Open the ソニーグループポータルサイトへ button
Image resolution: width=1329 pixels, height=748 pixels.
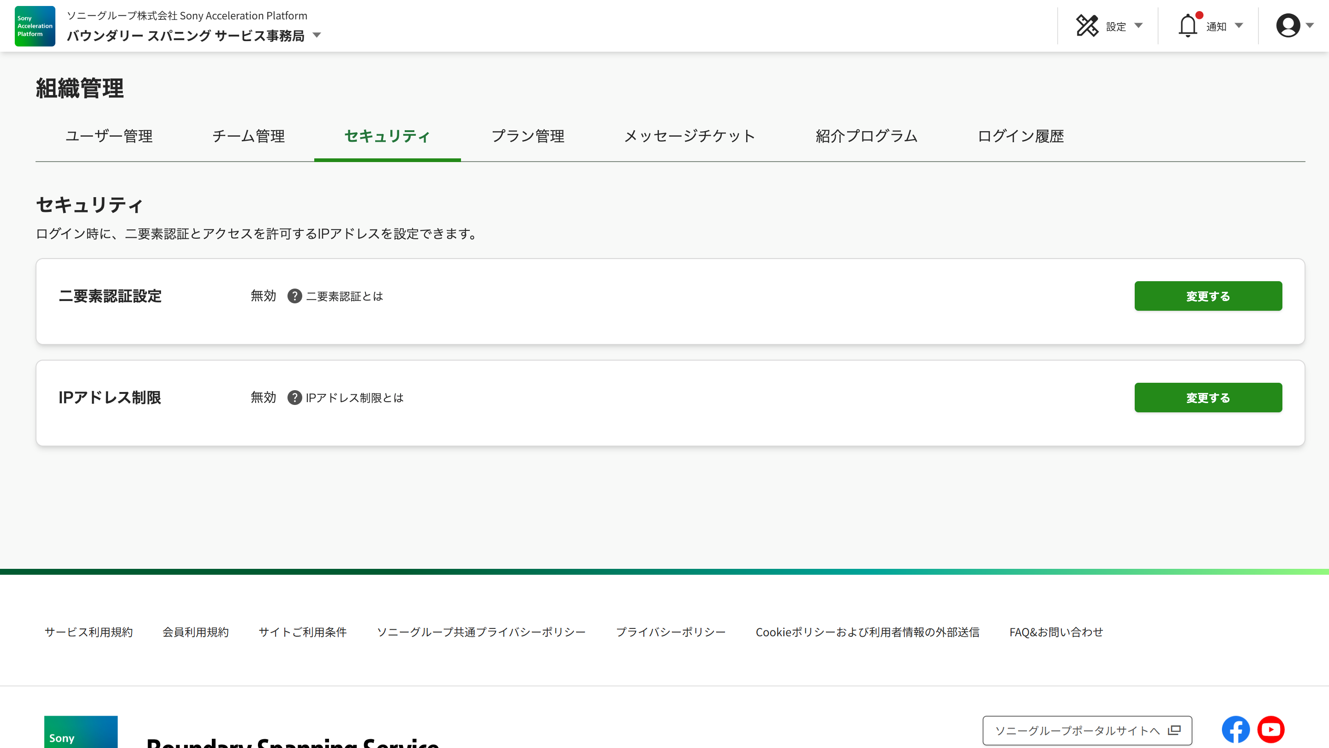1087,730
